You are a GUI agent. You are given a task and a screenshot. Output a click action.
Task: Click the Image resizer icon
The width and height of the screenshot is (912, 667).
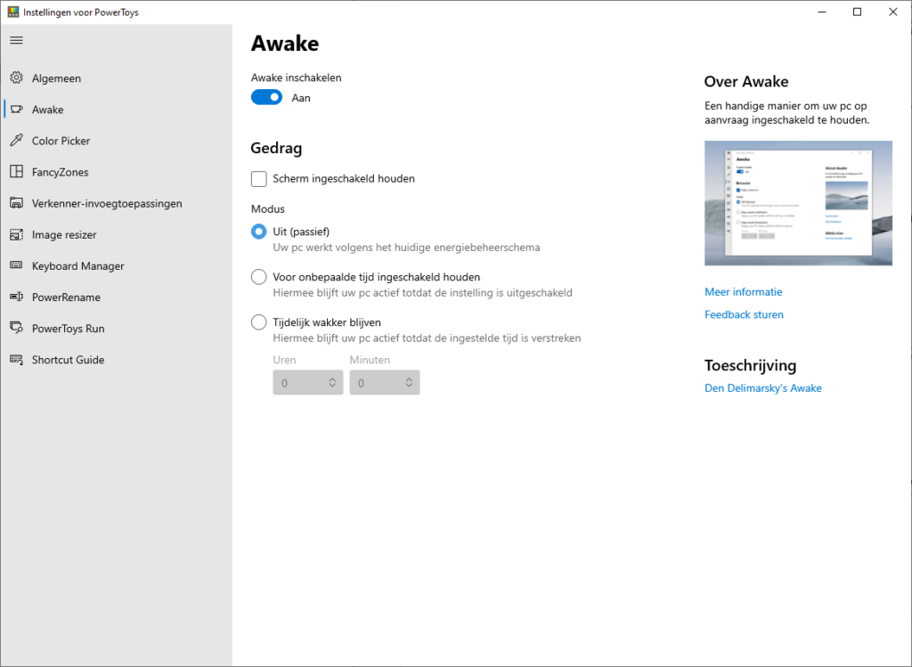tap(16, 234)
